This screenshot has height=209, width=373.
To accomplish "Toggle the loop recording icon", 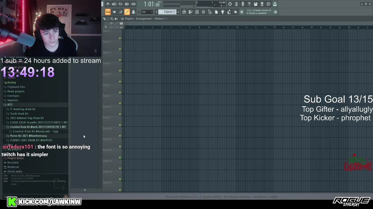I will (x=133, y=4).
